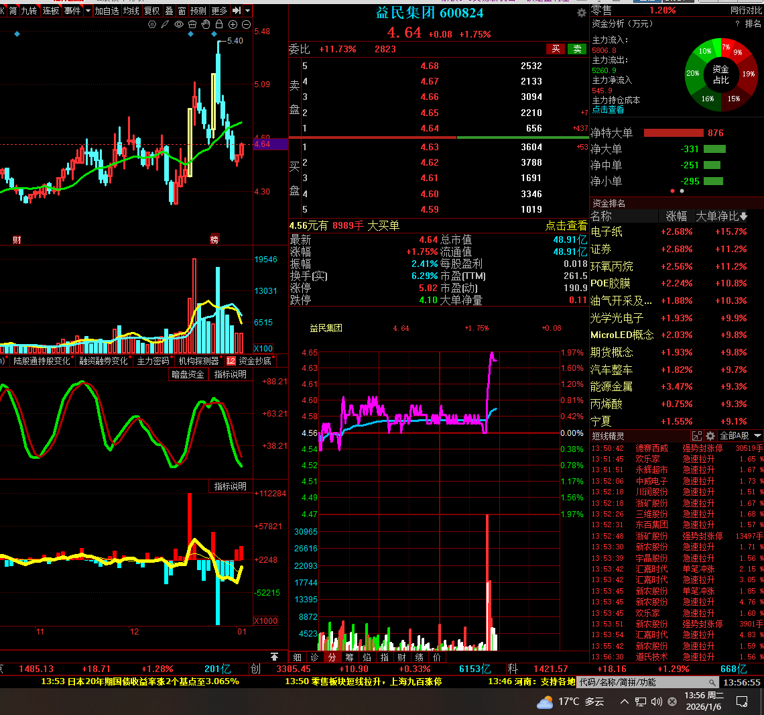The width and height of the screenshot is (764, 715).
Task: Click the 榜 marker on K-line chart
Action: (214, 239)
